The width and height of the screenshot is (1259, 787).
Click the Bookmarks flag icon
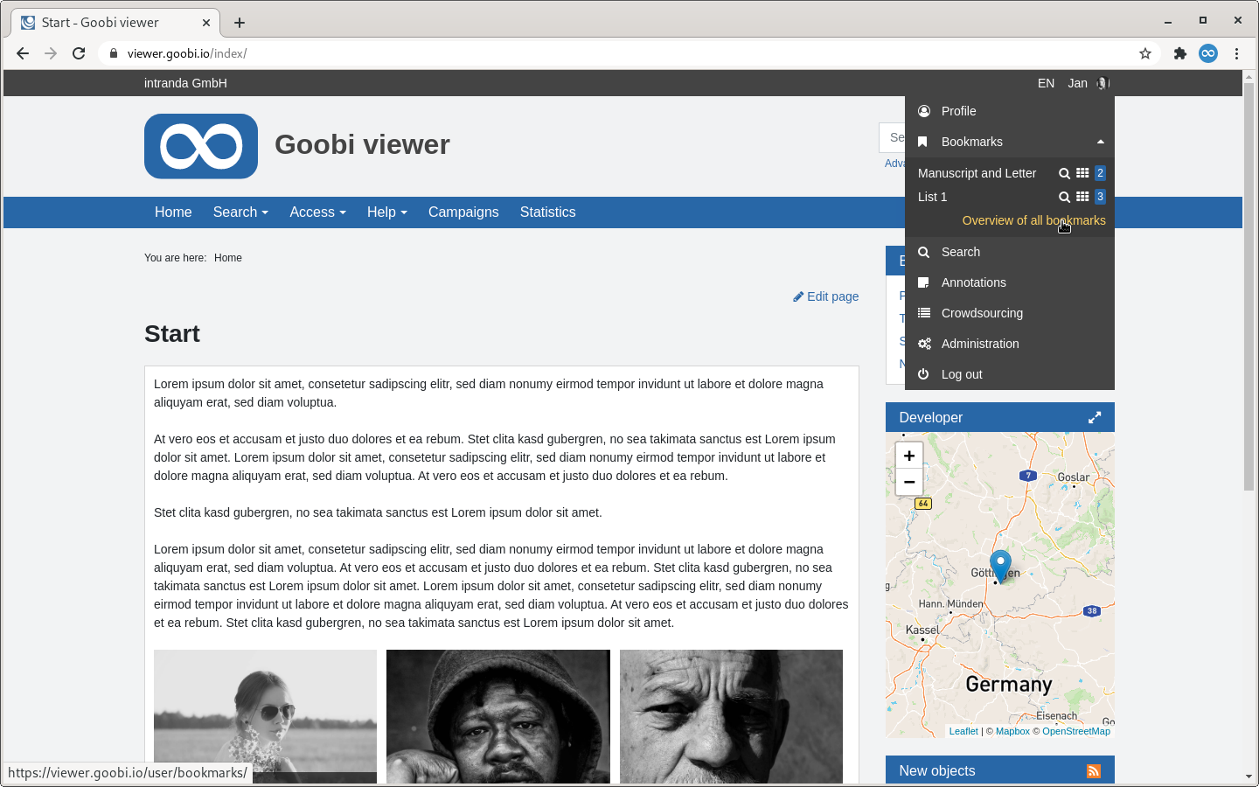pos(922,142)
